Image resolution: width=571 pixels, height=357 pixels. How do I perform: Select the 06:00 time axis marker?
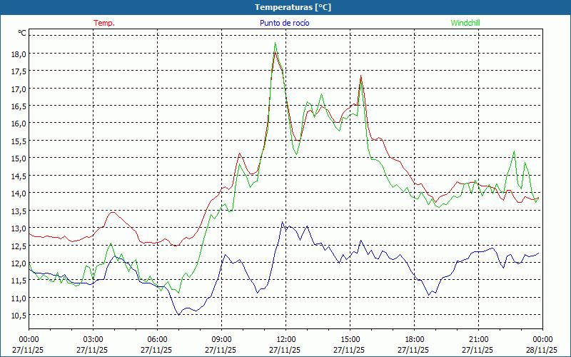[157, 338]
